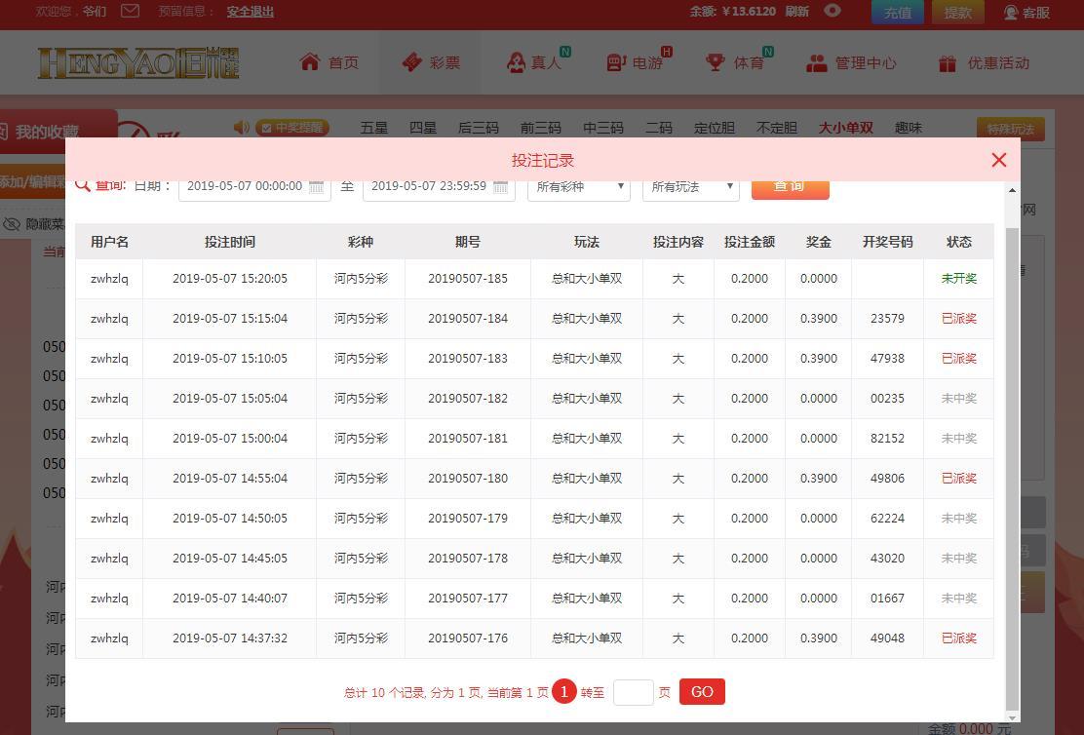Open the mail envelope icon in top bar
The width and height of the screenshot is (1084, 735).
[x=130, y=11]
